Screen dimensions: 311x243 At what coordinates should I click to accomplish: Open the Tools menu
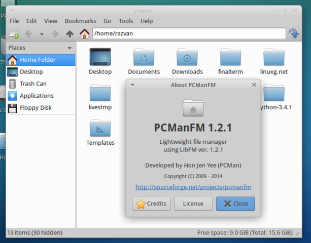point(126,21)
